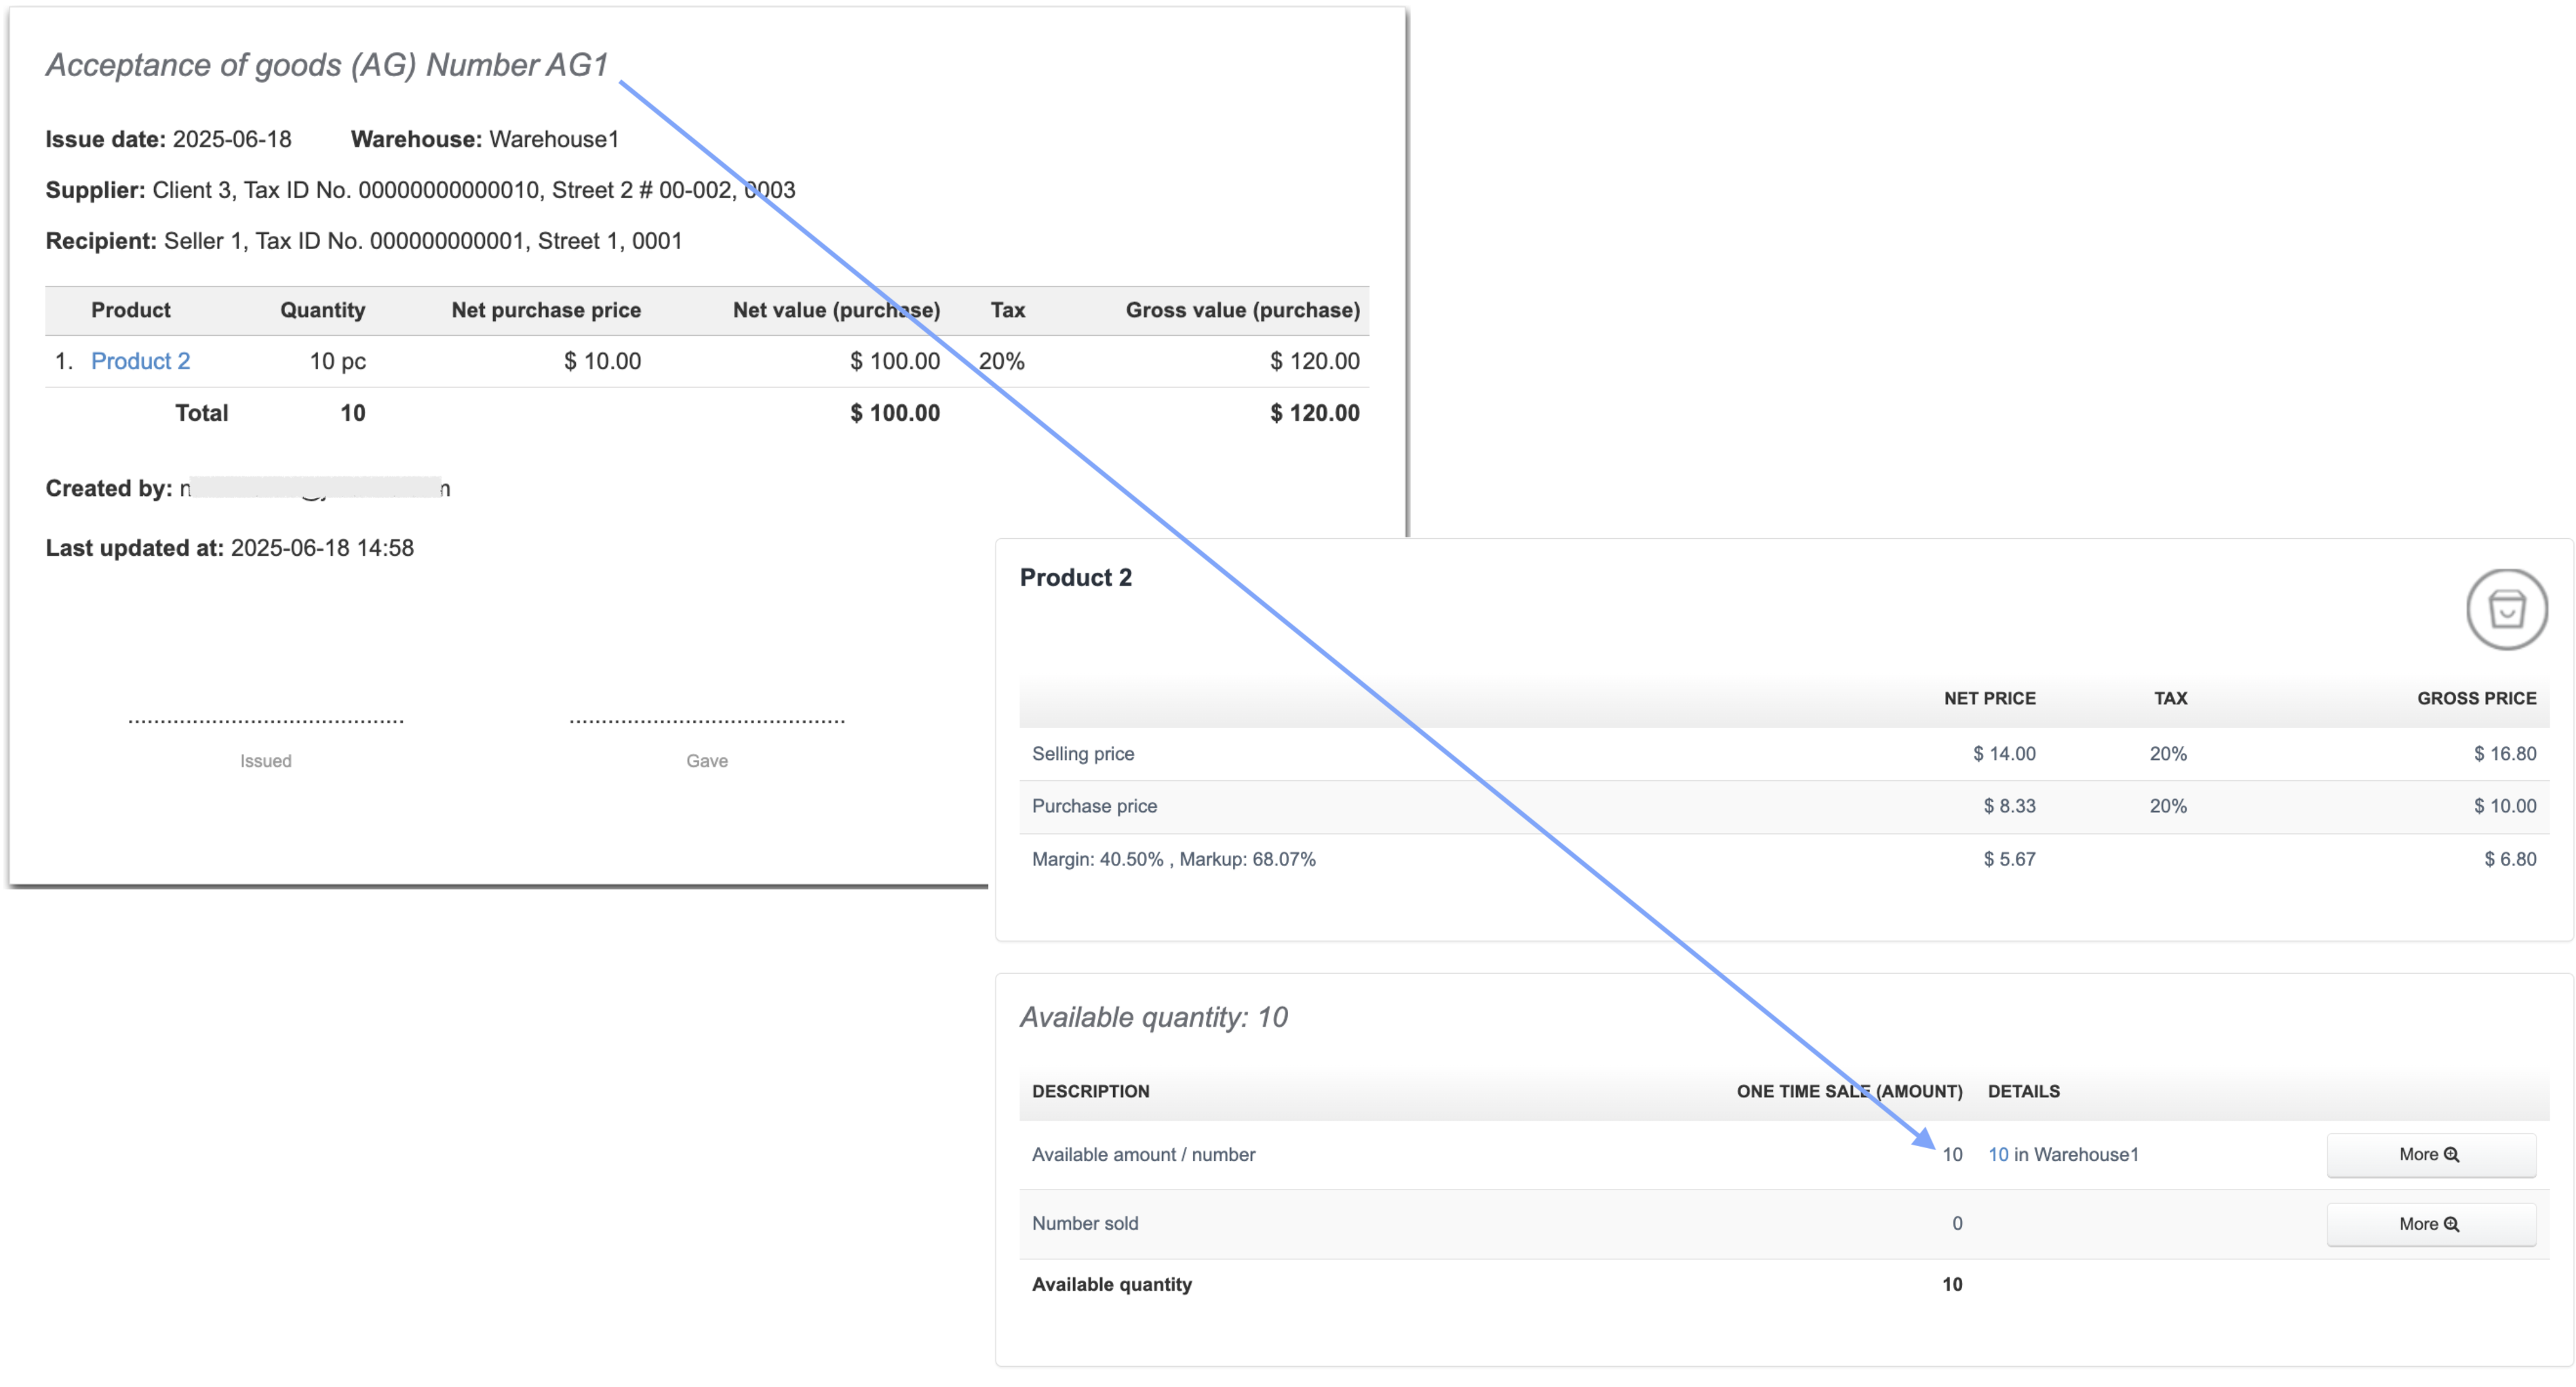This screenshot has width=2576, height=1387.
Task: Click the Gave signature line
Action: click(x=707, y=721)
